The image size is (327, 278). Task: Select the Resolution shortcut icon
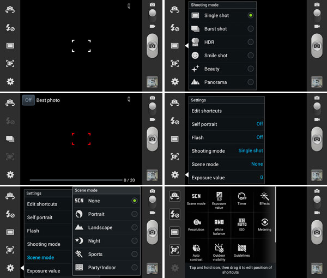pos(196,225)
